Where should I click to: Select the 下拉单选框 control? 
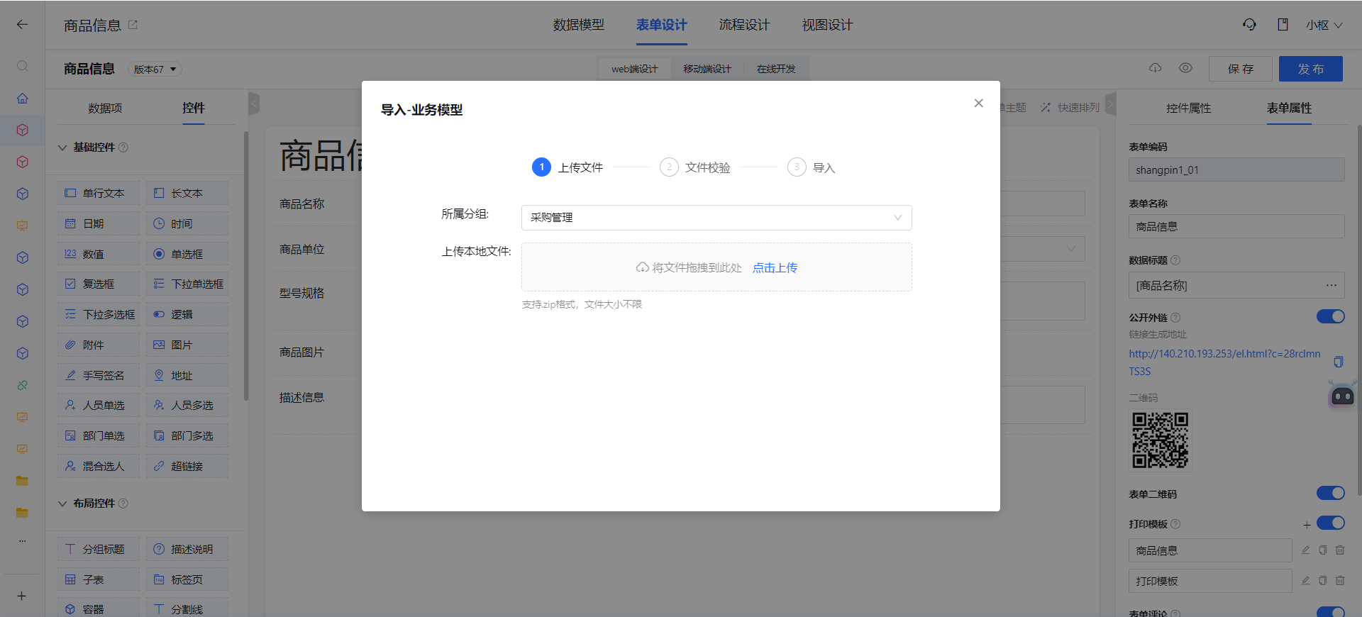click(x=187, y=284)
